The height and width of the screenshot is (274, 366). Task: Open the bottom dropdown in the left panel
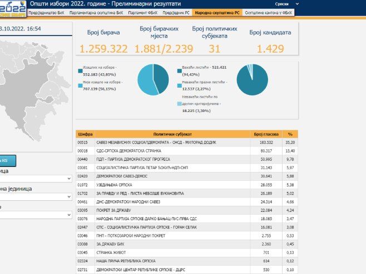click(x=36, y=214)
